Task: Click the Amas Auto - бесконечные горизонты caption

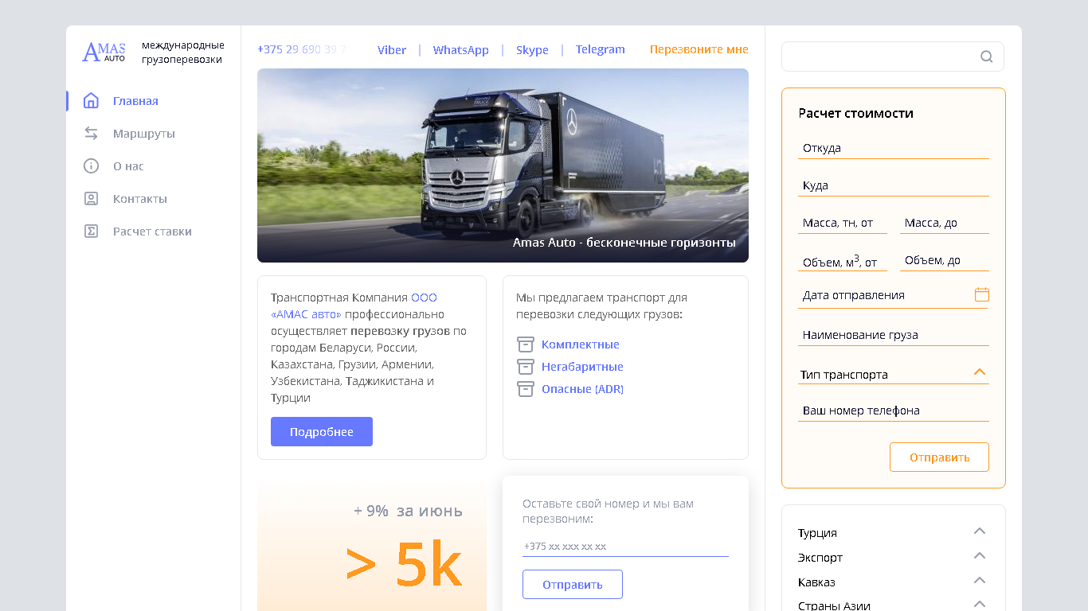Action: click(x=624, y=243)
